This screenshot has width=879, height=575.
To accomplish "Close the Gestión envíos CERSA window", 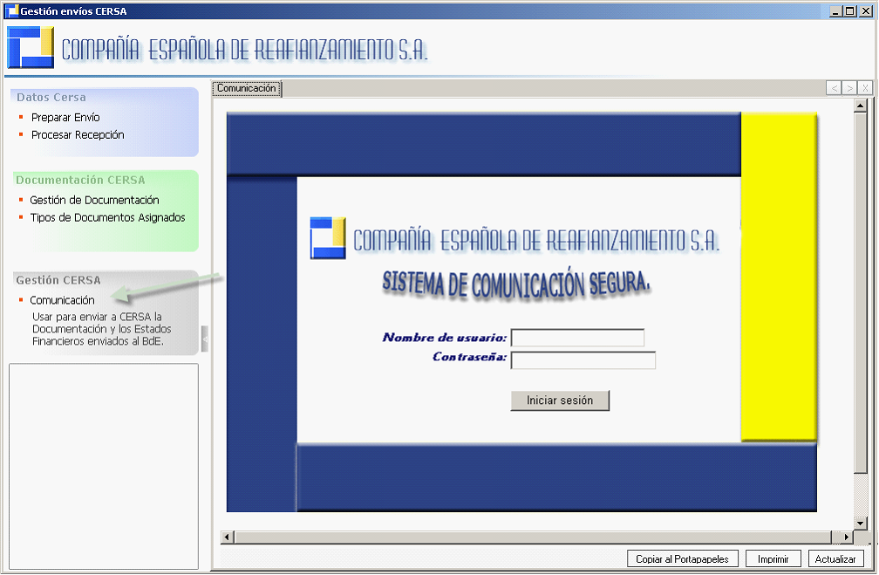I will 866,11.
